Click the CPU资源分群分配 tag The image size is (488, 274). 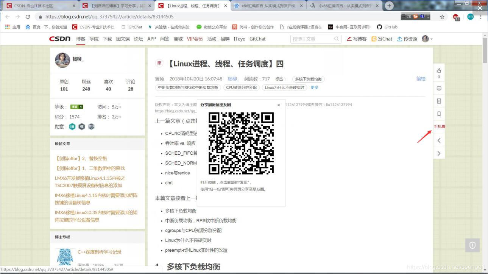click(x=241, y=88)
